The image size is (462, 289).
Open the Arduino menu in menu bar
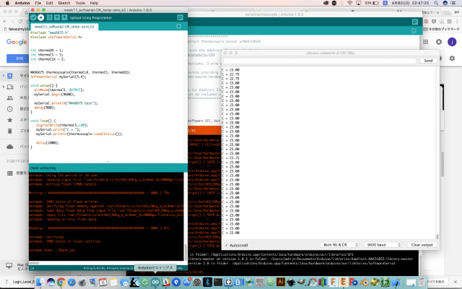[x=22, y=3]
